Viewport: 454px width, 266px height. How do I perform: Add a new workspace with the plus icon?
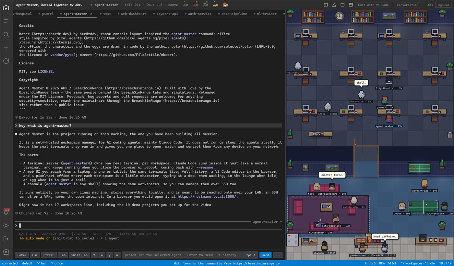[6, 48]
